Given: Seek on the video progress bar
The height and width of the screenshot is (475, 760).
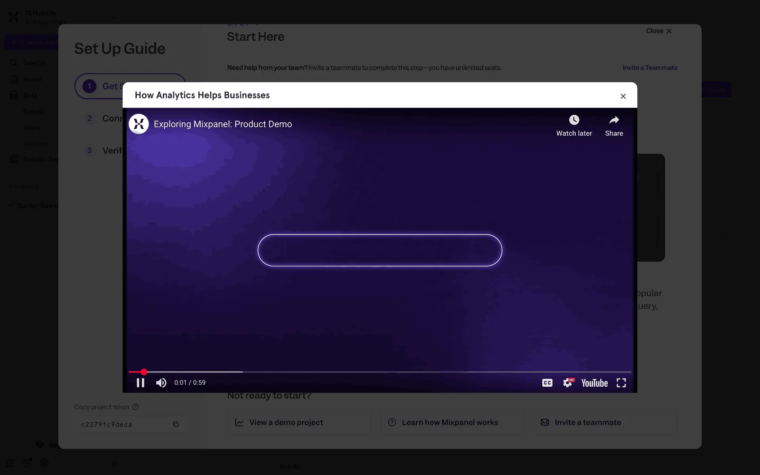Looking at the screenshot, I should [x=380, y=372].
